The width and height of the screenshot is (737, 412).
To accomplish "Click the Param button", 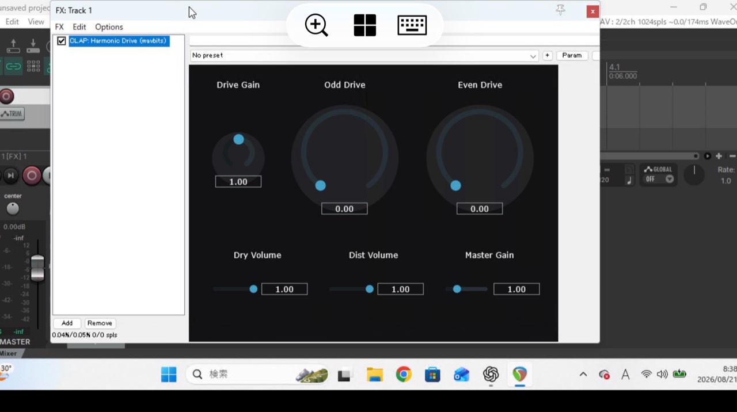I will point(572,55).
